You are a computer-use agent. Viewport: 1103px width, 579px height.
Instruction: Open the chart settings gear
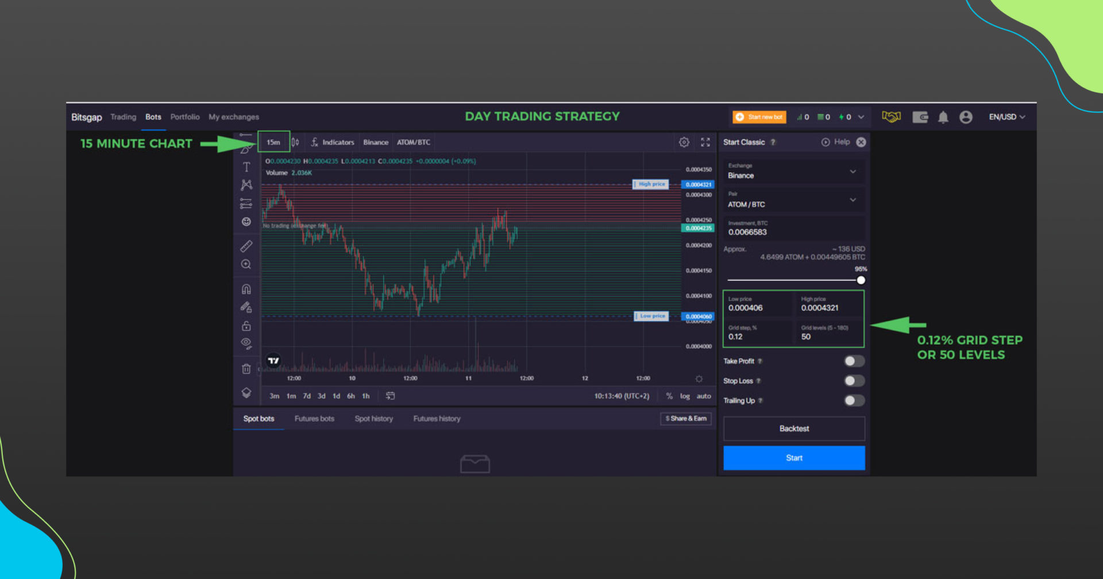pos(684,142)
